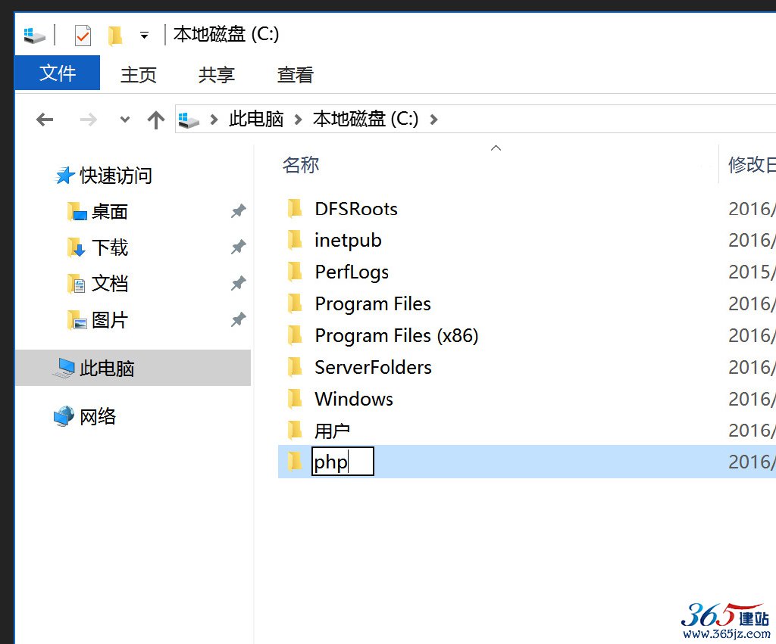Select the Program Files folder

pyautogui.click(x=373, y=303)
